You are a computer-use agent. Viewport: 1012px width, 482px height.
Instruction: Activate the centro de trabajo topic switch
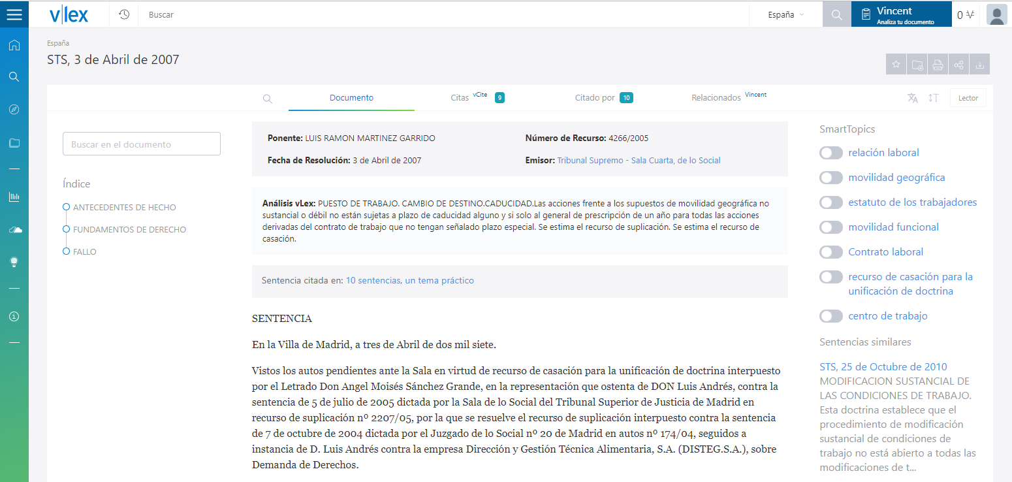[830, 315]
